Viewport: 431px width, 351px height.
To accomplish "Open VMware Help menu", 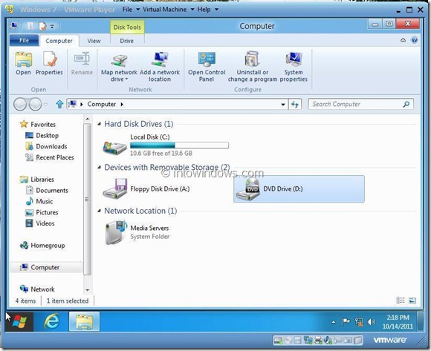I will (207, 10).
